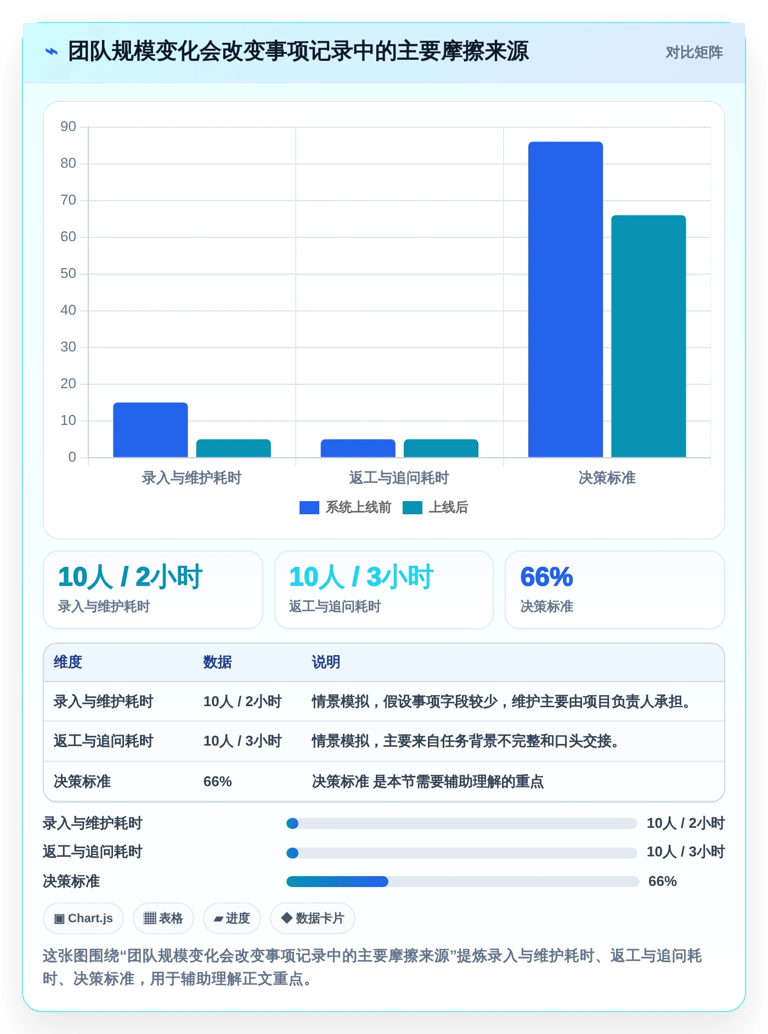Select the 录入与维护耗时 table row cell
The image size is (768, 1034).
click(104, 702)
